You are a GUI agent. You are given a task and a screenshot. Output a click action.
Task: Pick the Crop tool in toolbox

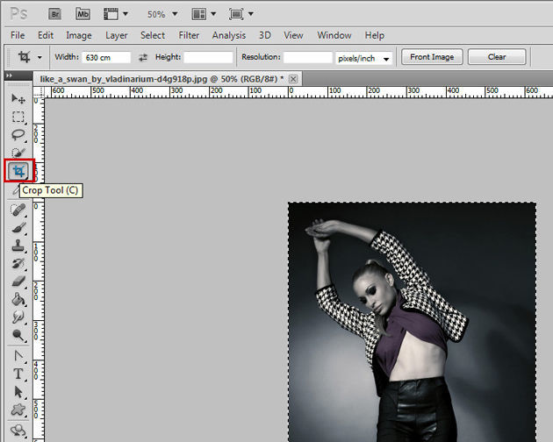18,170
